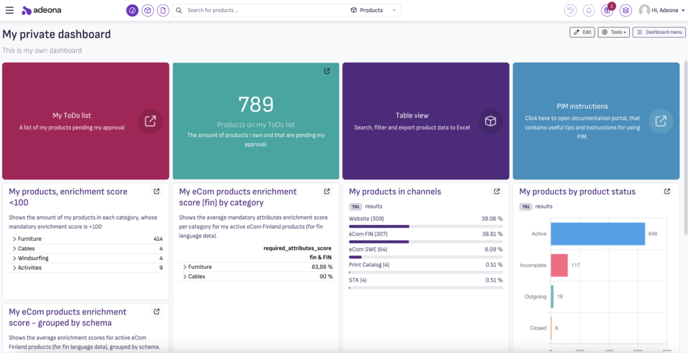
Task: Click the 789 Products on my ToDo list tile
Action: [256, 121]
